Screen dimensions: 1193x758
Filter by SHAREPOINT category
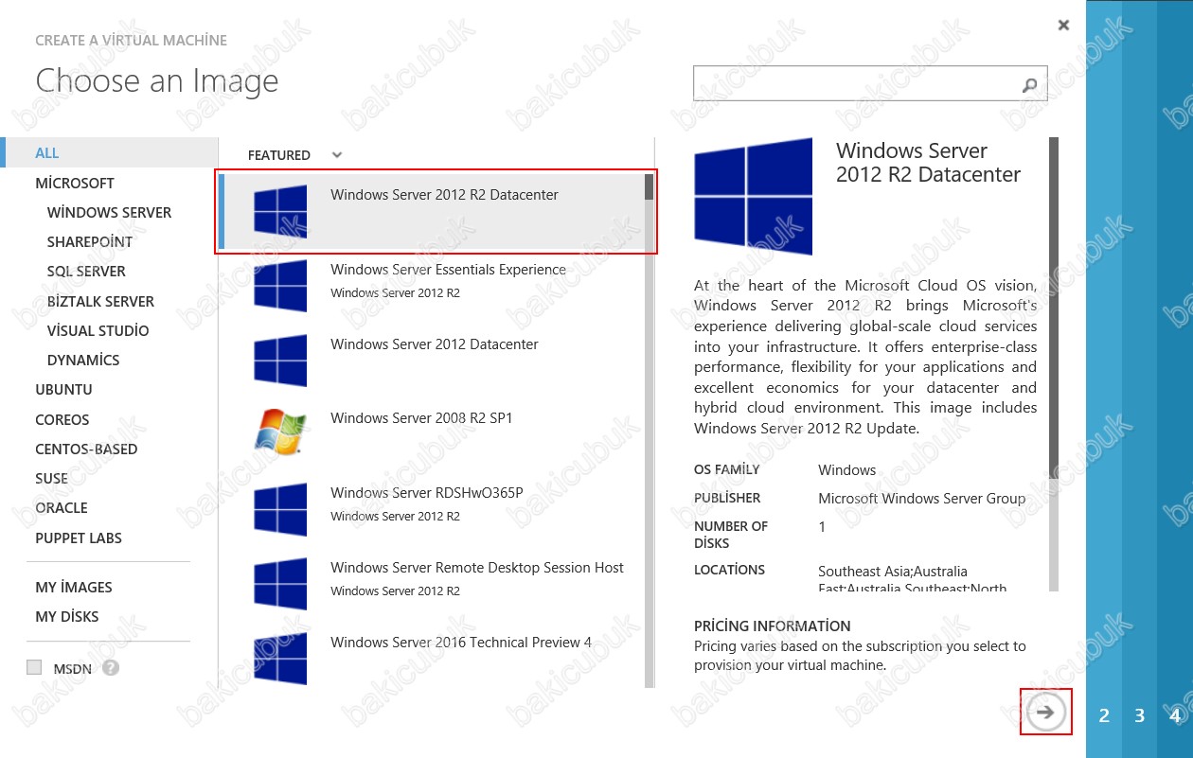pos(90,241)
